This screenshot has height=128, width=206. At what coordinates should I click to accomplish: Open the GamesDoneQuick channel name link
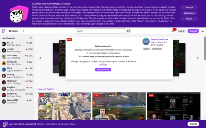159,39
